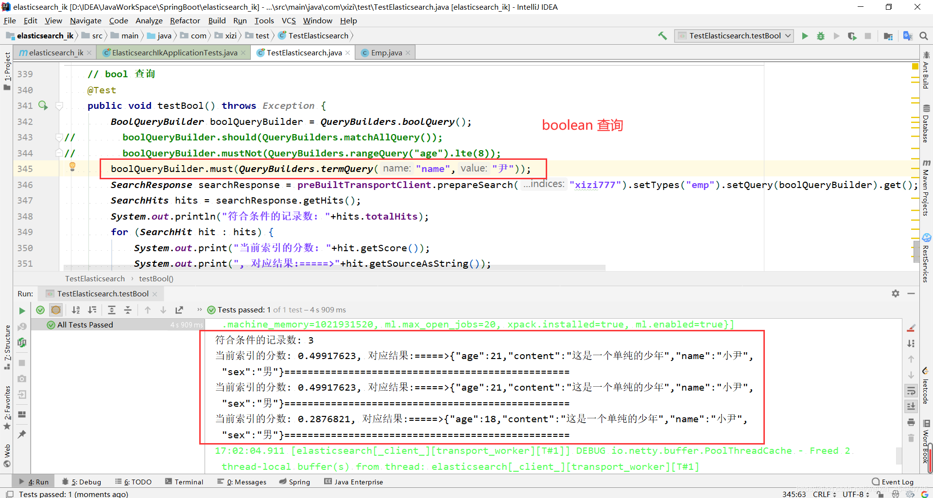Show more Run toolbar actions chevron
The width and height of the screenshot is (933, 498).
[x=199, y=310]
